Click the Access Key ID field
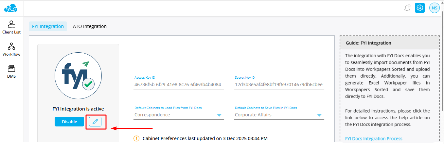This screenshot has width=444, height=144. pyautogui.click(x=178, y=85)
